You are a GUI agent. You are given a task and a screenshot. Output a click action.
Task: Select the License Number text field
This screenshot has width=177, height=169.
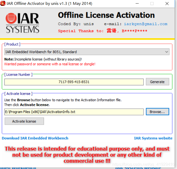[x=74, y=82]
